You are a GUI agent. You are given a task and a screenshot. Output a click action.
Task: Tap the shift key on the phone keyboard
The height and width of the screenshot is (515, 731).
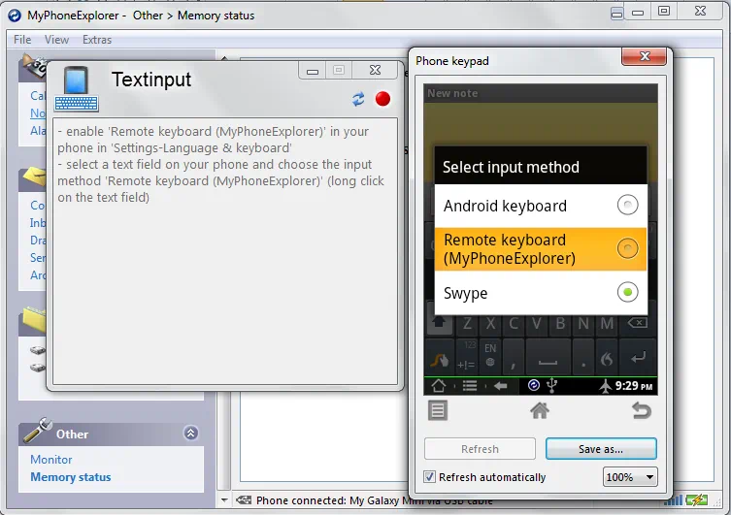tap(439, 322)
